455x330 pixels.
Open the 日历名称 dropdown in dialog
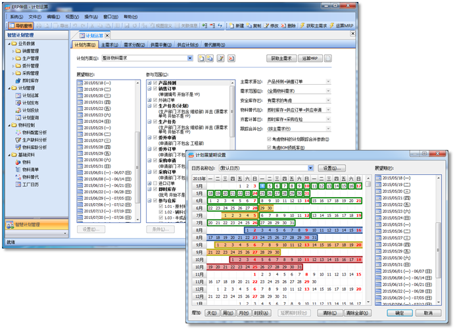[x=311, y=168]
